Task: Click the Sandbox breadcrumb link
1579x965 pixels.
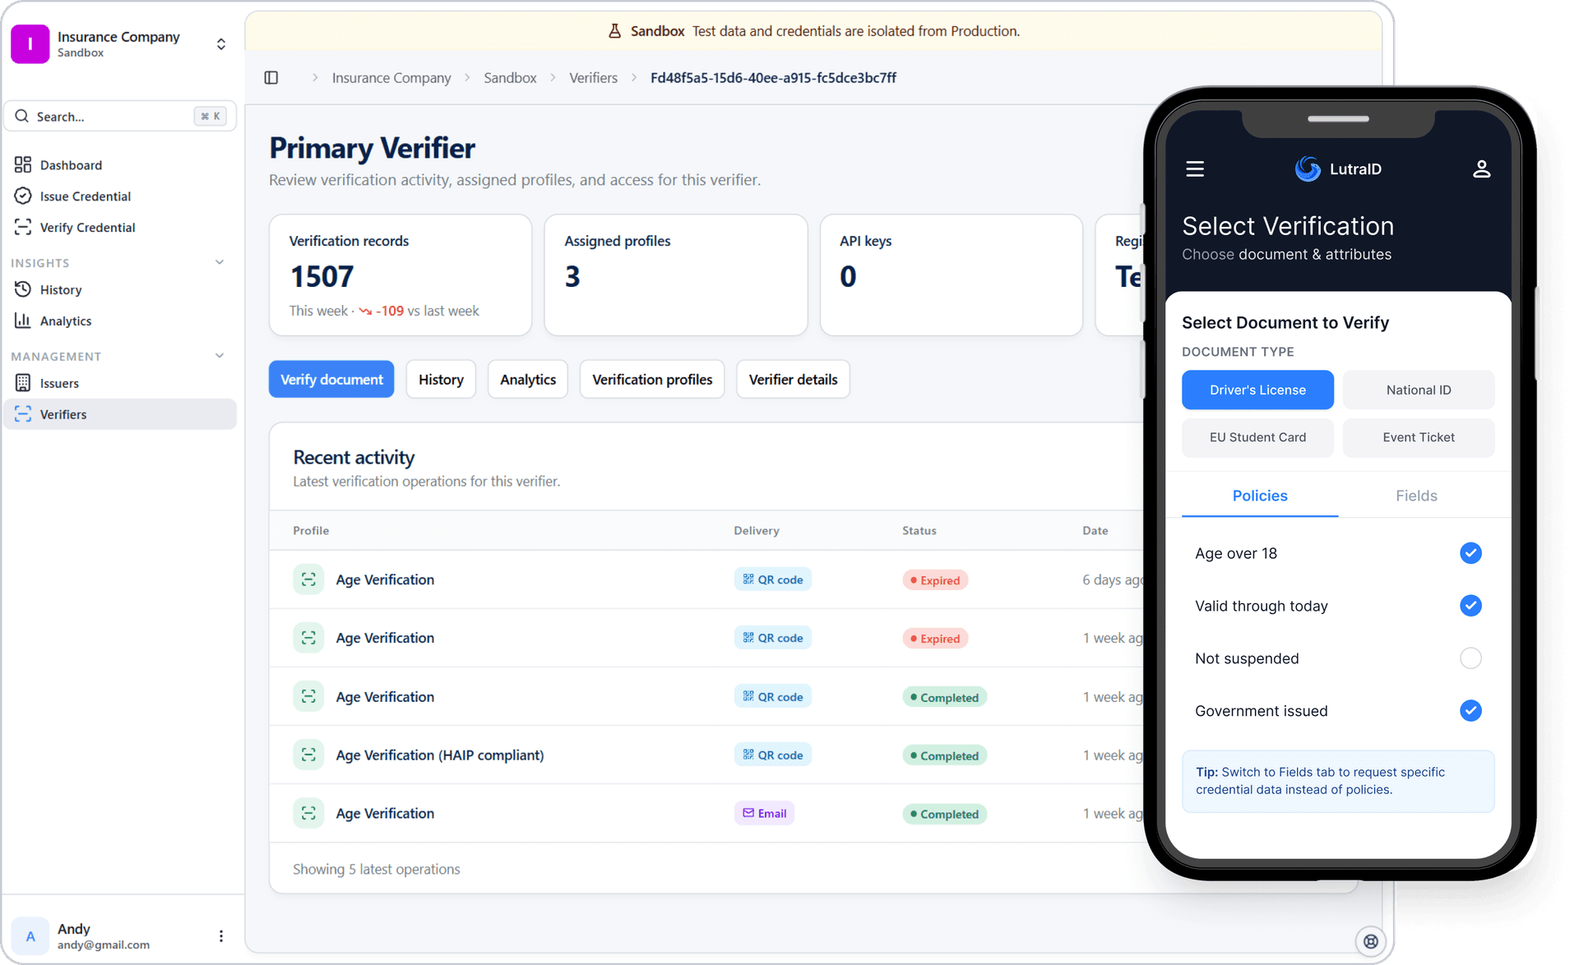Action: click(510, 78)
